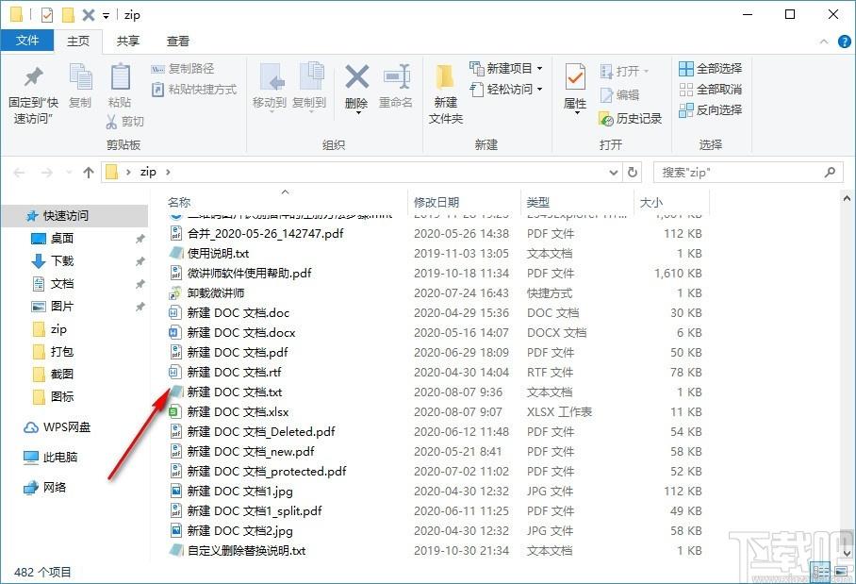
Task: Collapse the ribbon with the chevron
Action: tap(824, 42)
